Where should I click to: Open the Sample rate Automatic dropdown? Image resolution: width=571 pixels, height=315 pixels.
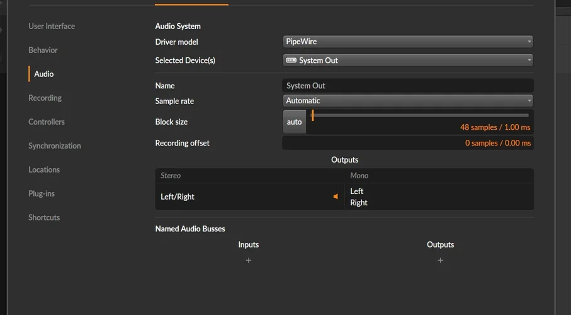pos(408,101)
